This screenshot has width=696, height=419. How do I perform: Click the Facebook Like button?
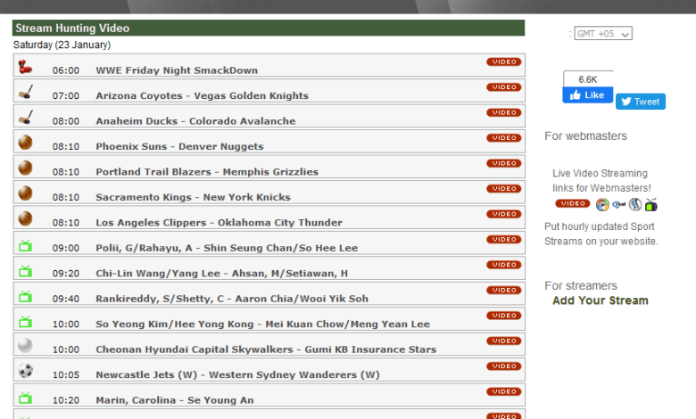[x=588, y=94]
